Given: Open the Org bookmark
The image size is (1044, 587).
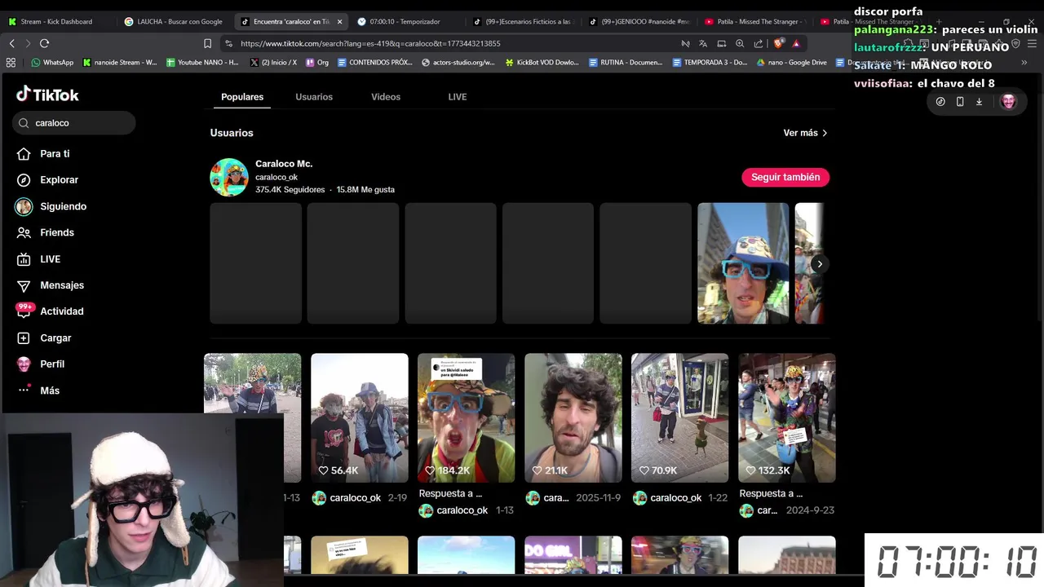Looking at the screenshot, I should pyautogui.click(x=317, y=62).
